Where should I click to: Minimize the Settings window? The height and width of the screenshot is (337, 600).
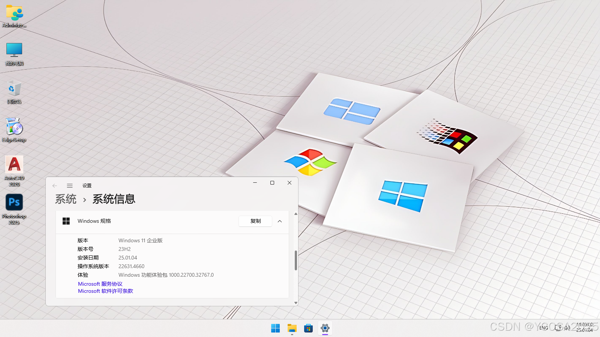255,183
